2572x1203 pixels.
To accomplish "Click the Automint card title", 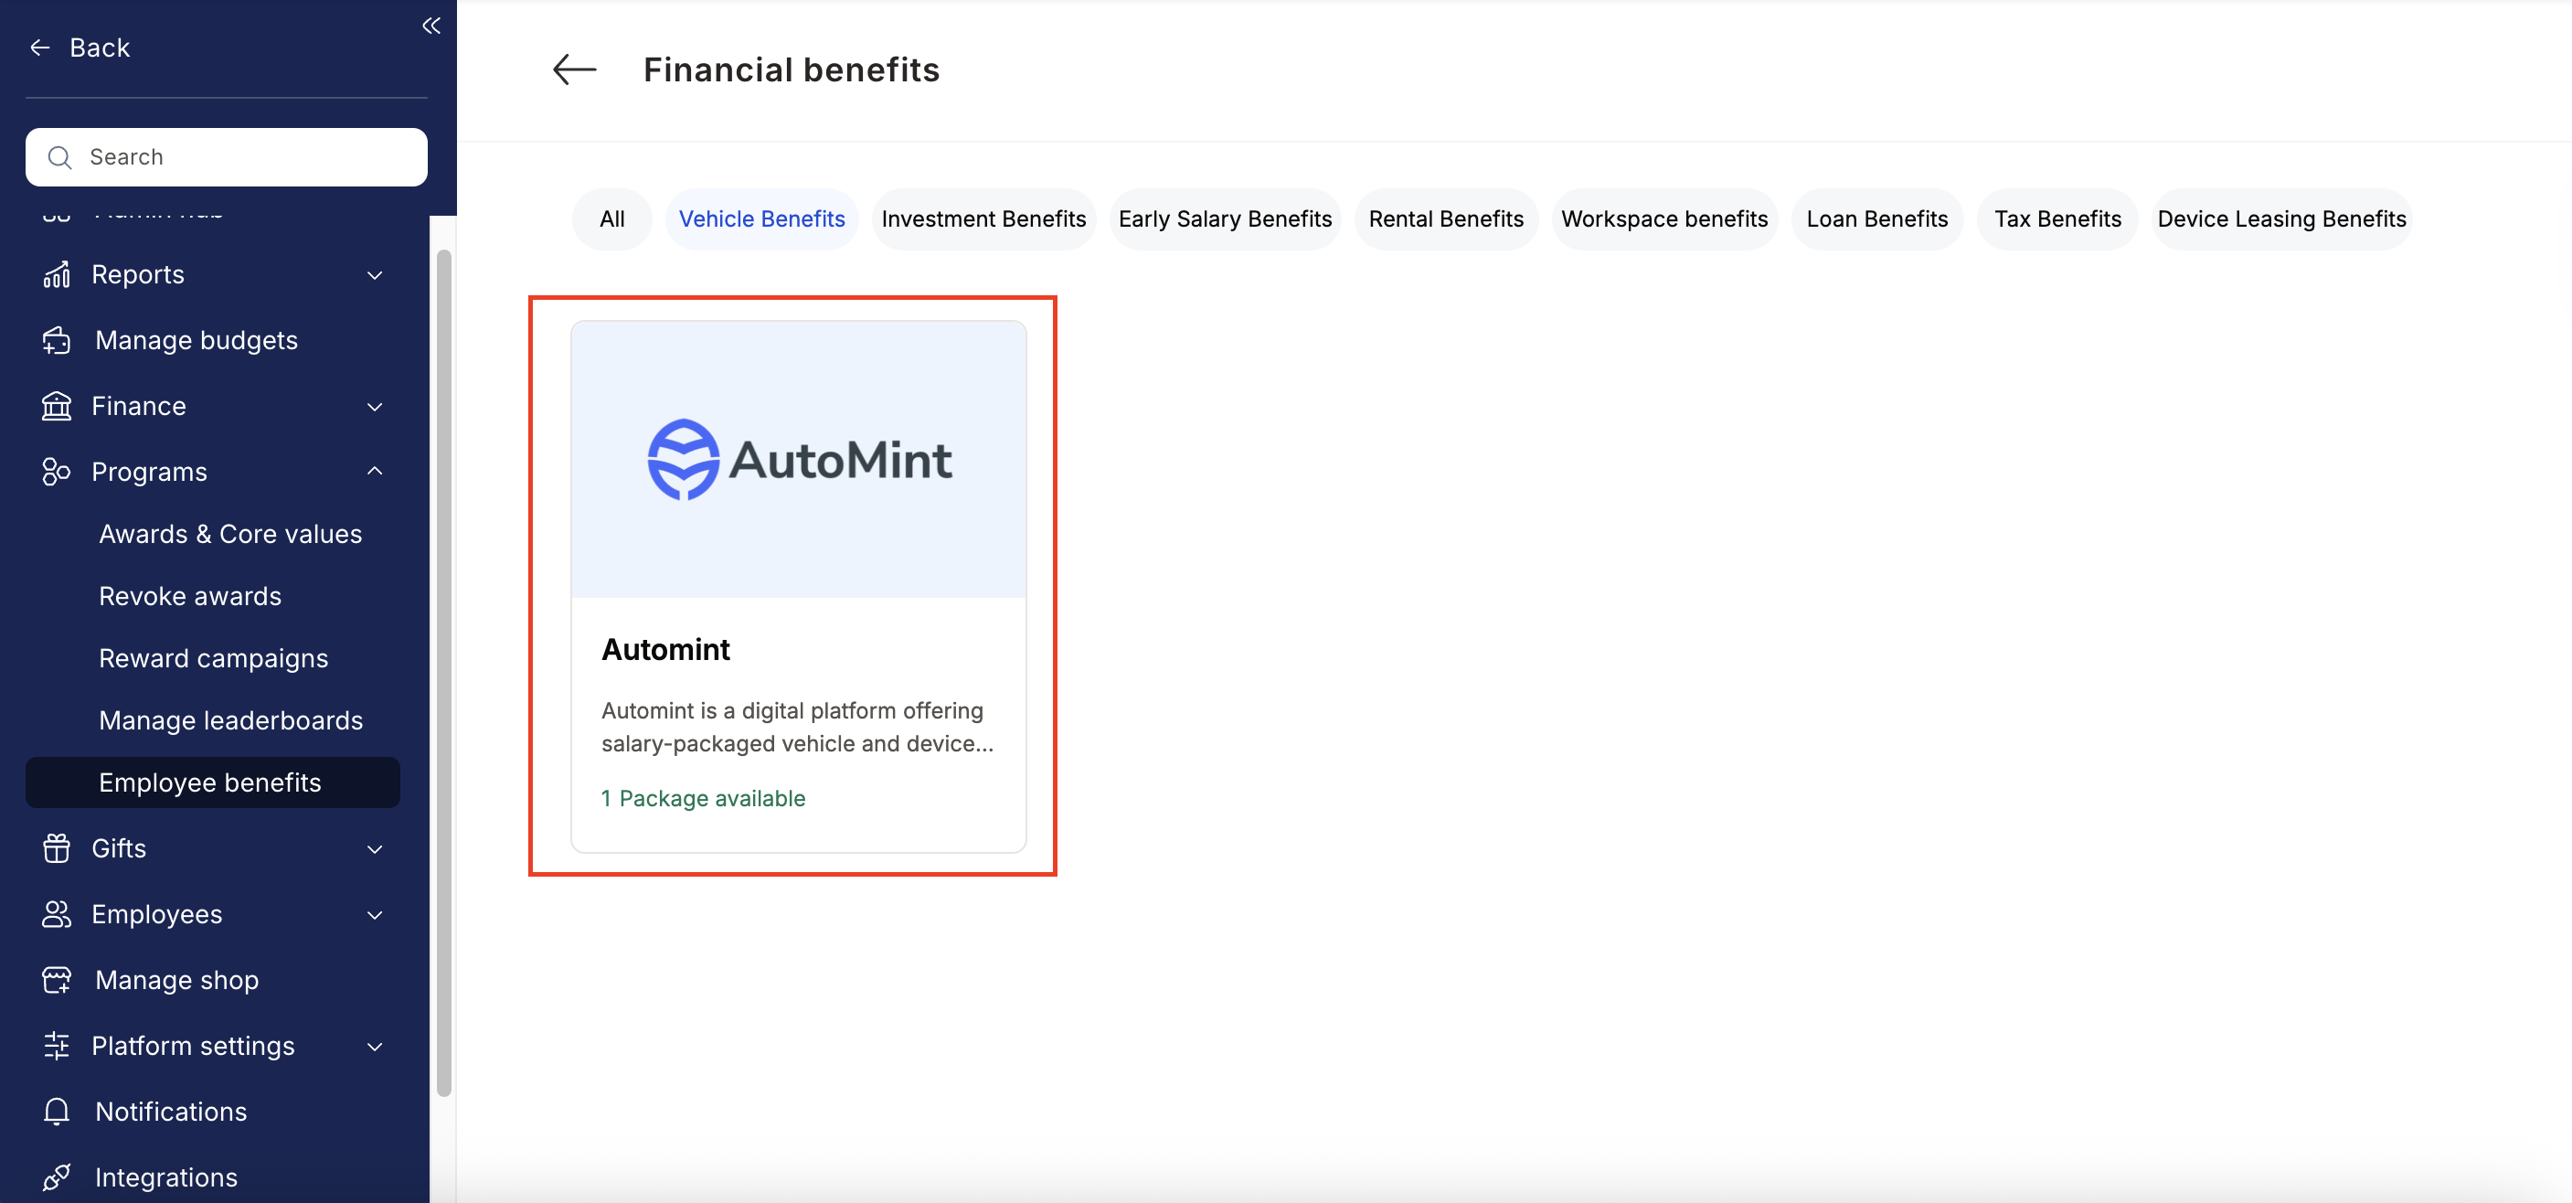I will click(x=666, y=650).
